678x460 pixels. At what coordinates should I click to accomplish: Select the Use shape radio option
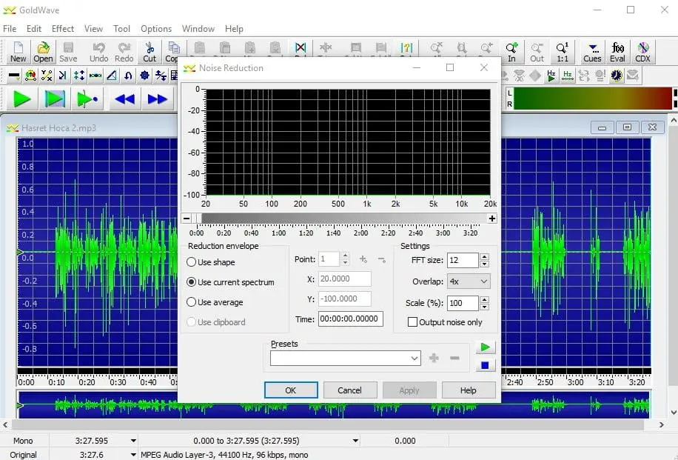192,262
